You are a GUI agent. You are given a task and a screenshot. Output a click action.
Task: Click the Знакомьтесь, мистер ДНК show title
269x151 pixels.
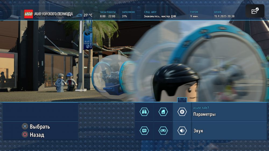click(160, 16)
